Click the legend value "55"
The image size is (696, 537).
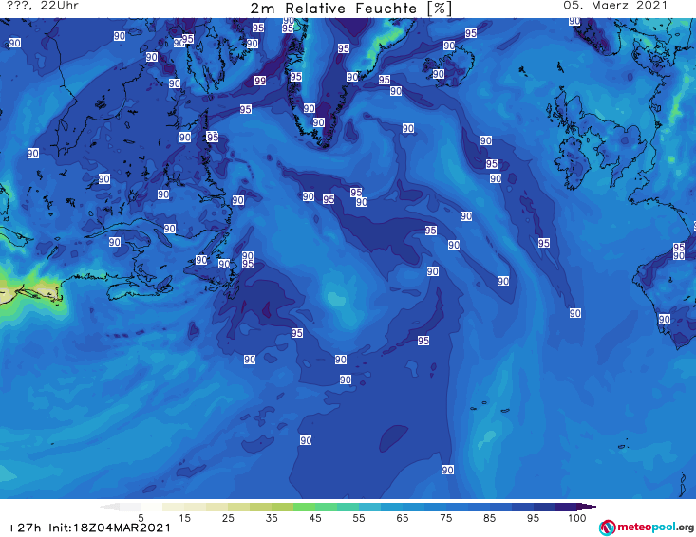coord(359,518)
